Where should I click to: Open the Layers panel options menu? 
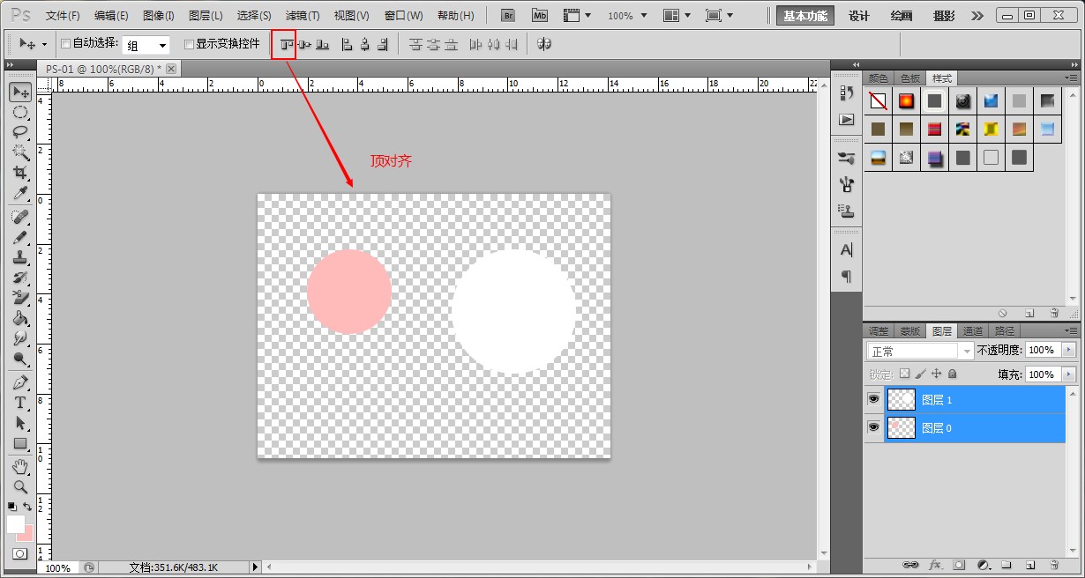[x=1072, y=331]
